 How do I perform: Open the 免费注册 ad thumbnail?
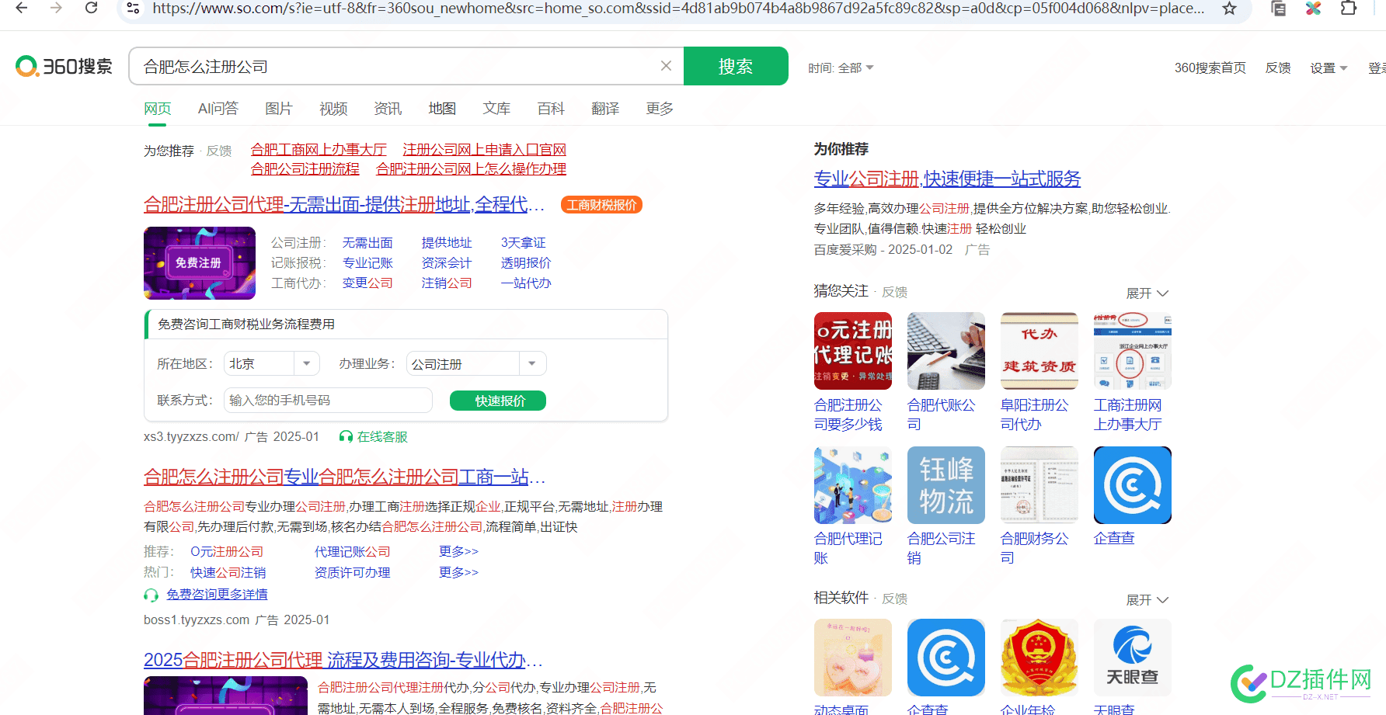[x=200, y=263]
